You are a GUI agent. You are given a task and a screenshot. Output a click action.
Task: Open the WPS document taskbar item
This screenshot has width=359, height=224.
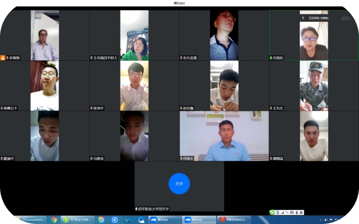click(234, 220)
